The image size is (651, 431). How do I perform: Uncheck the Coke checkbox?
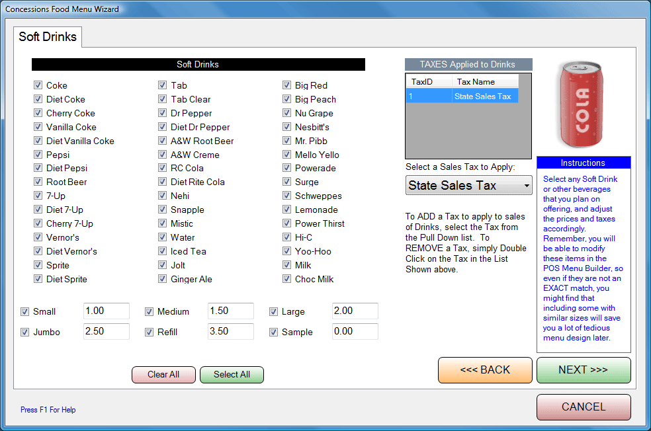point(38,85)
